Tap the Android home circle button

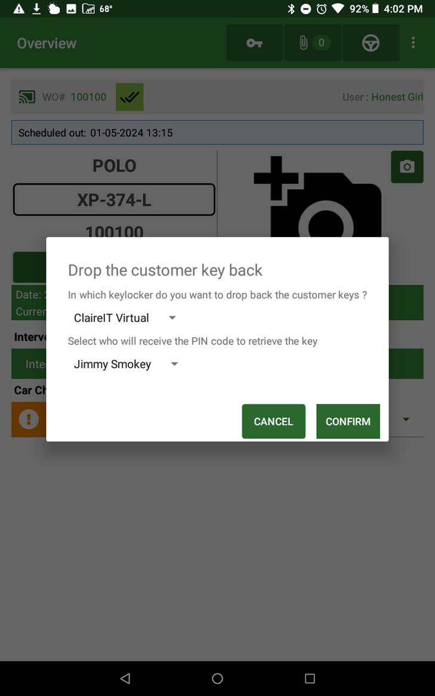[217, 678]
